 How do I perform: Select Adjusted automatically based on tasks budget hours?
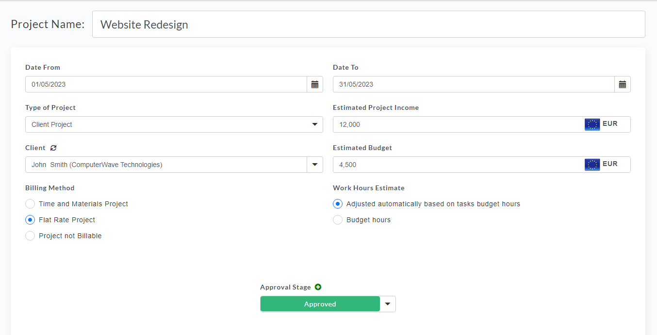click(x=338, y=204)
